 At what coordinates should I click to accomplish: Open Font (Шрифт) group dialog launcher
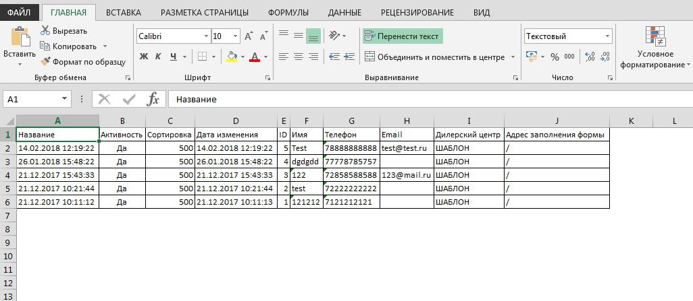point(268,78)
